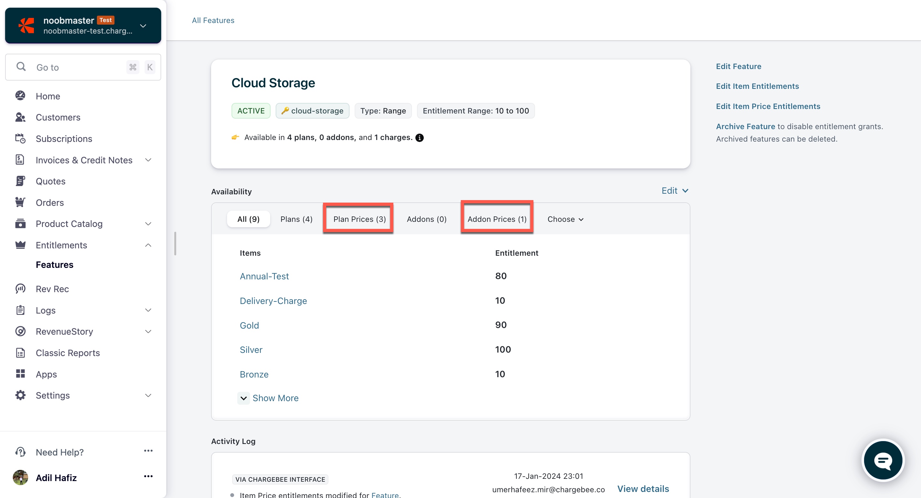Switch to the Plan Prices (3) tab
The height and width of the screenshot is (498, 921).
[359, 219]
